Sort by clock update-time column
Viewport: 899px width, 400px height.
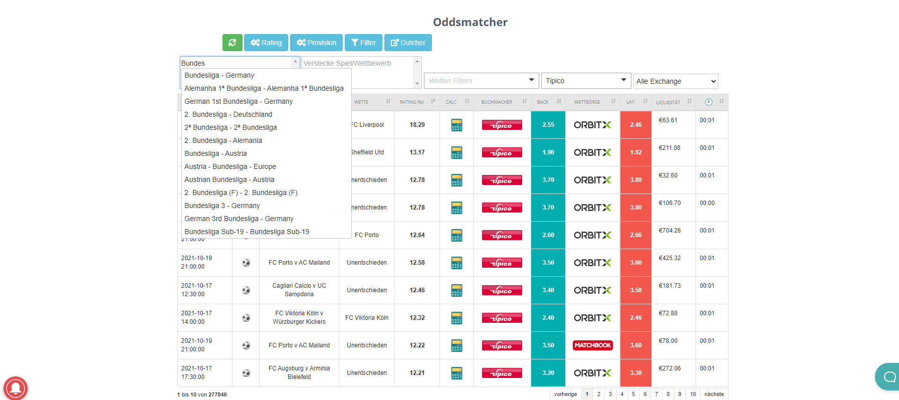712,102
